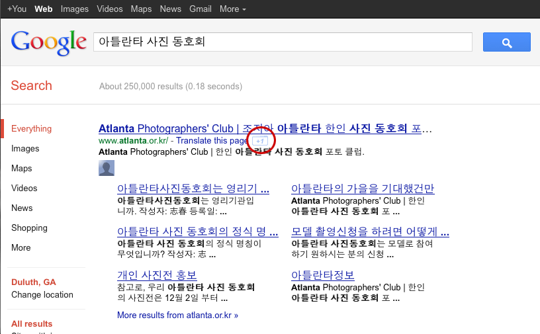Viewport: 540px width, 334px height.
Task: Click the Google logo
Action: click(49, 42)
